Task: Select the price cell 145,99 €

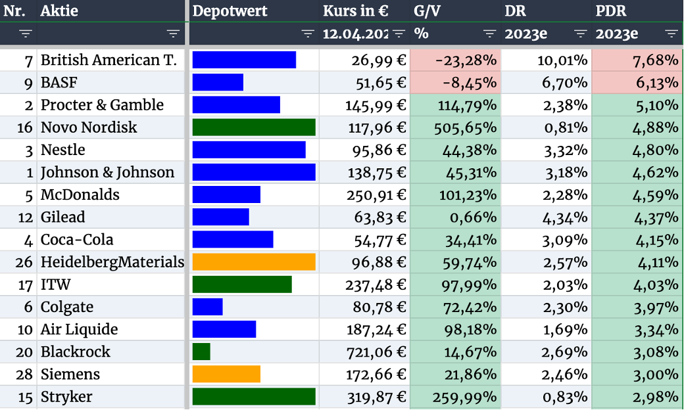Action: pos(364,104)
